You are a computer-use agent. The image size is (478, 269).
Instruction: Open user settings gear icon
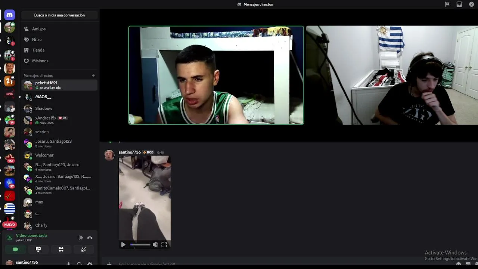point(90,264)
